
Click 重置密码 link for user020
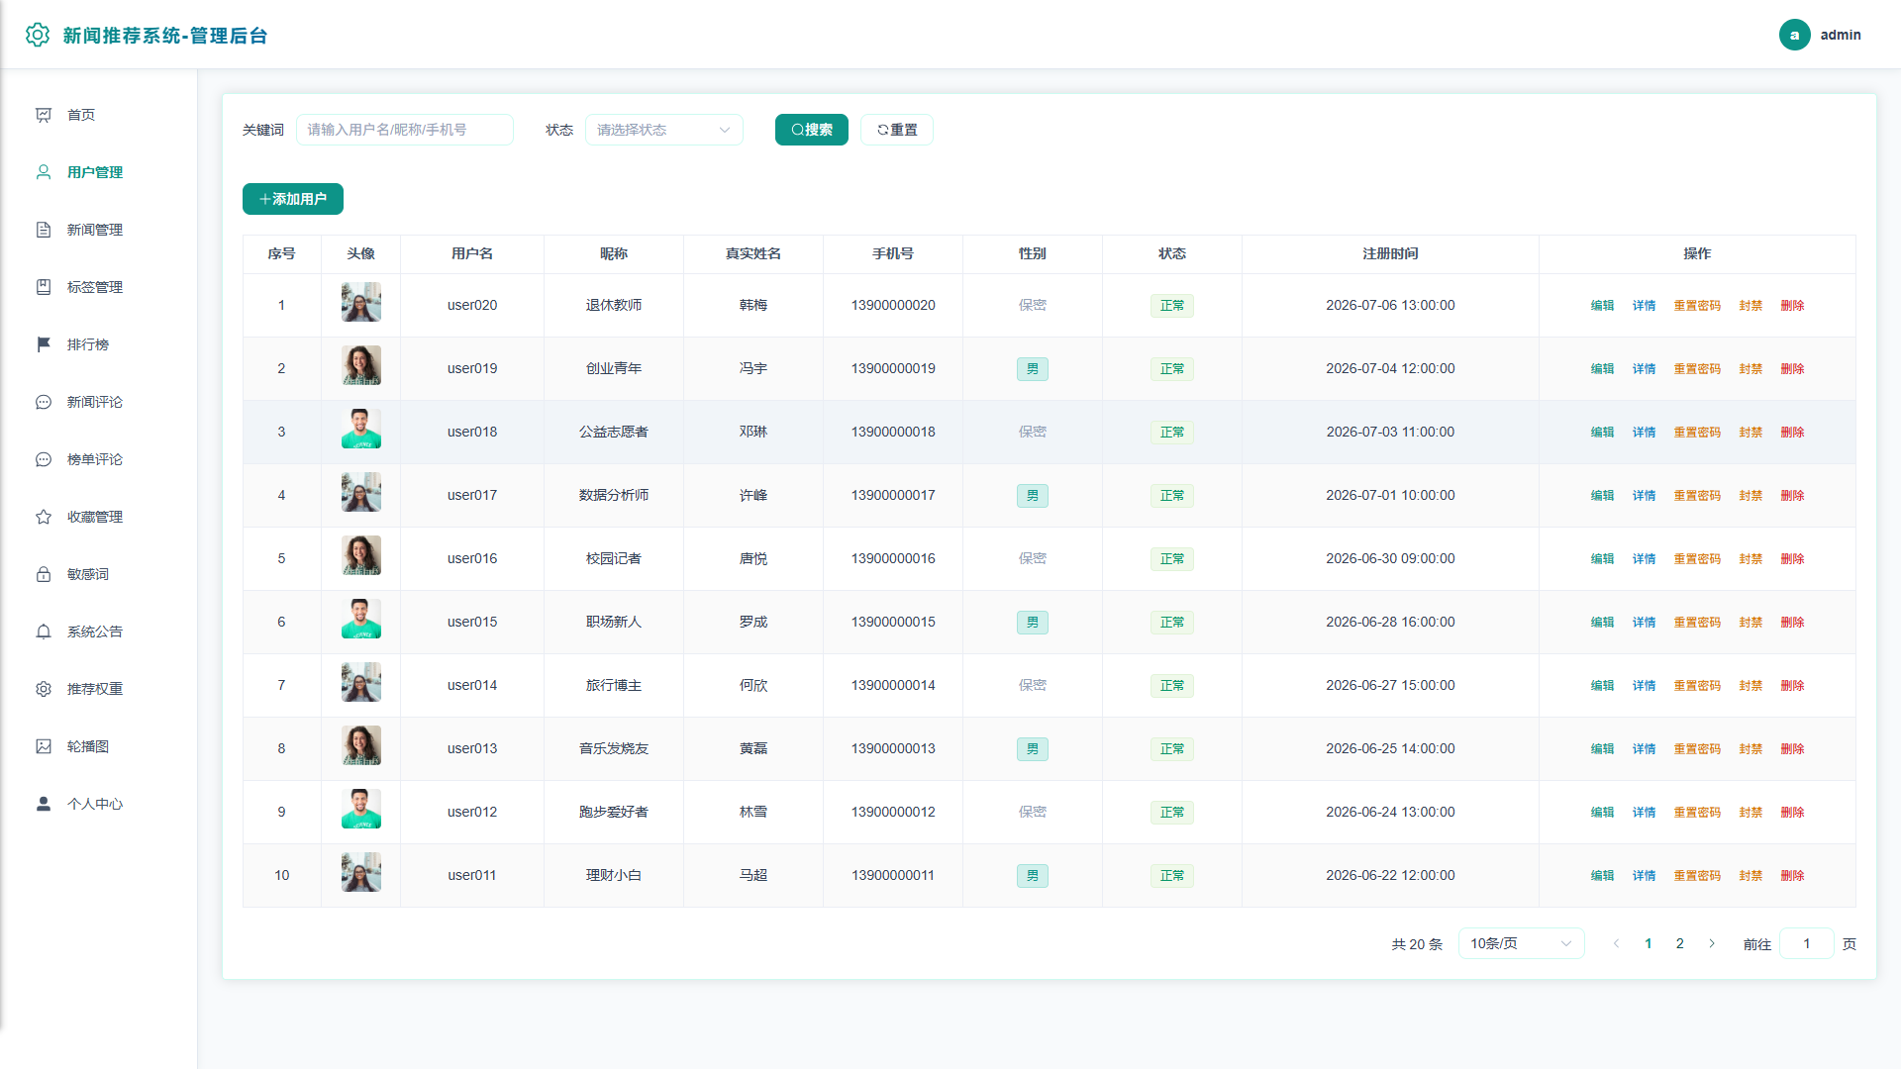(1697, 306)
